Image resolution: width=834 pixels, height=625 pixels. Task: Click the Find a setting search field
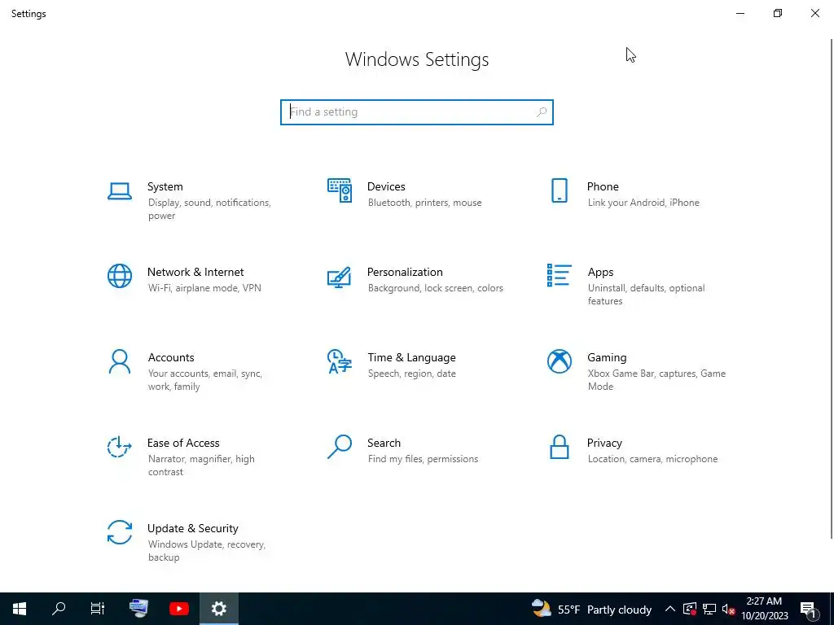[417, 112]
